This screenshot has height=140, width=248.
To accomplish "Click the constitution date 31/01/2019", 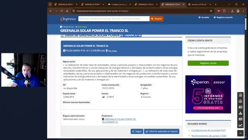I will (x=108, y=88).
